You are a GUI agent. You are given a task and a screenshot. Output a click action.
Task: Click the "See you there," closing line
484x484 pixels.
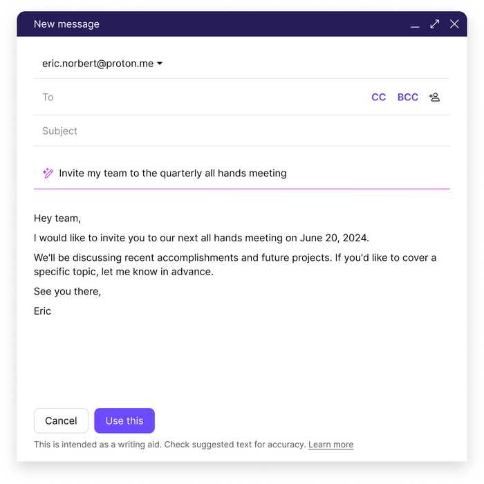tap(67, 291)
